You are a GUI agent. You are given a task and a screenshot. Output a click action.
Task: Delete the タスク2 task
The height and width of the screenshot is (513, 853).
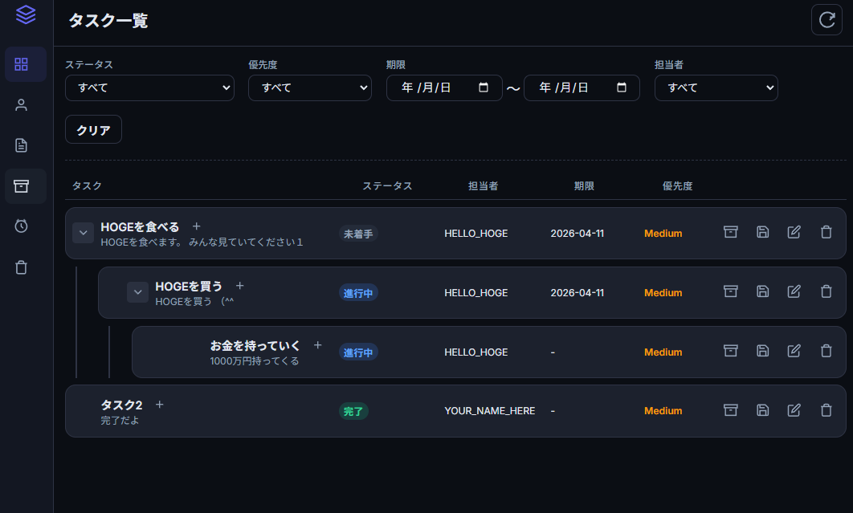pyautogui.click(x=826, y=410)
